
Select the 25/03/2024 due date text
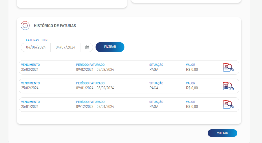30,69
